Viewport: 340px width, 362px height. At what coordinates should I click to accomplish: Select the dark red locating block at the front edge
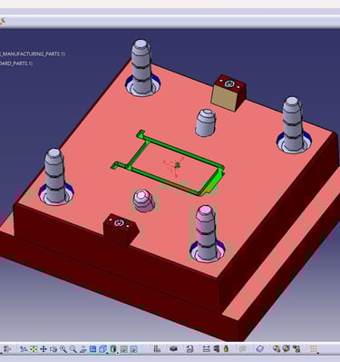(x=121, y=230)
